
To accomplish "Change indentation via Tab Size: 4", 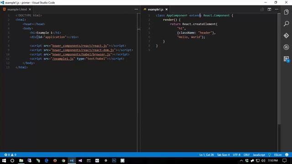I will [223, 155].
